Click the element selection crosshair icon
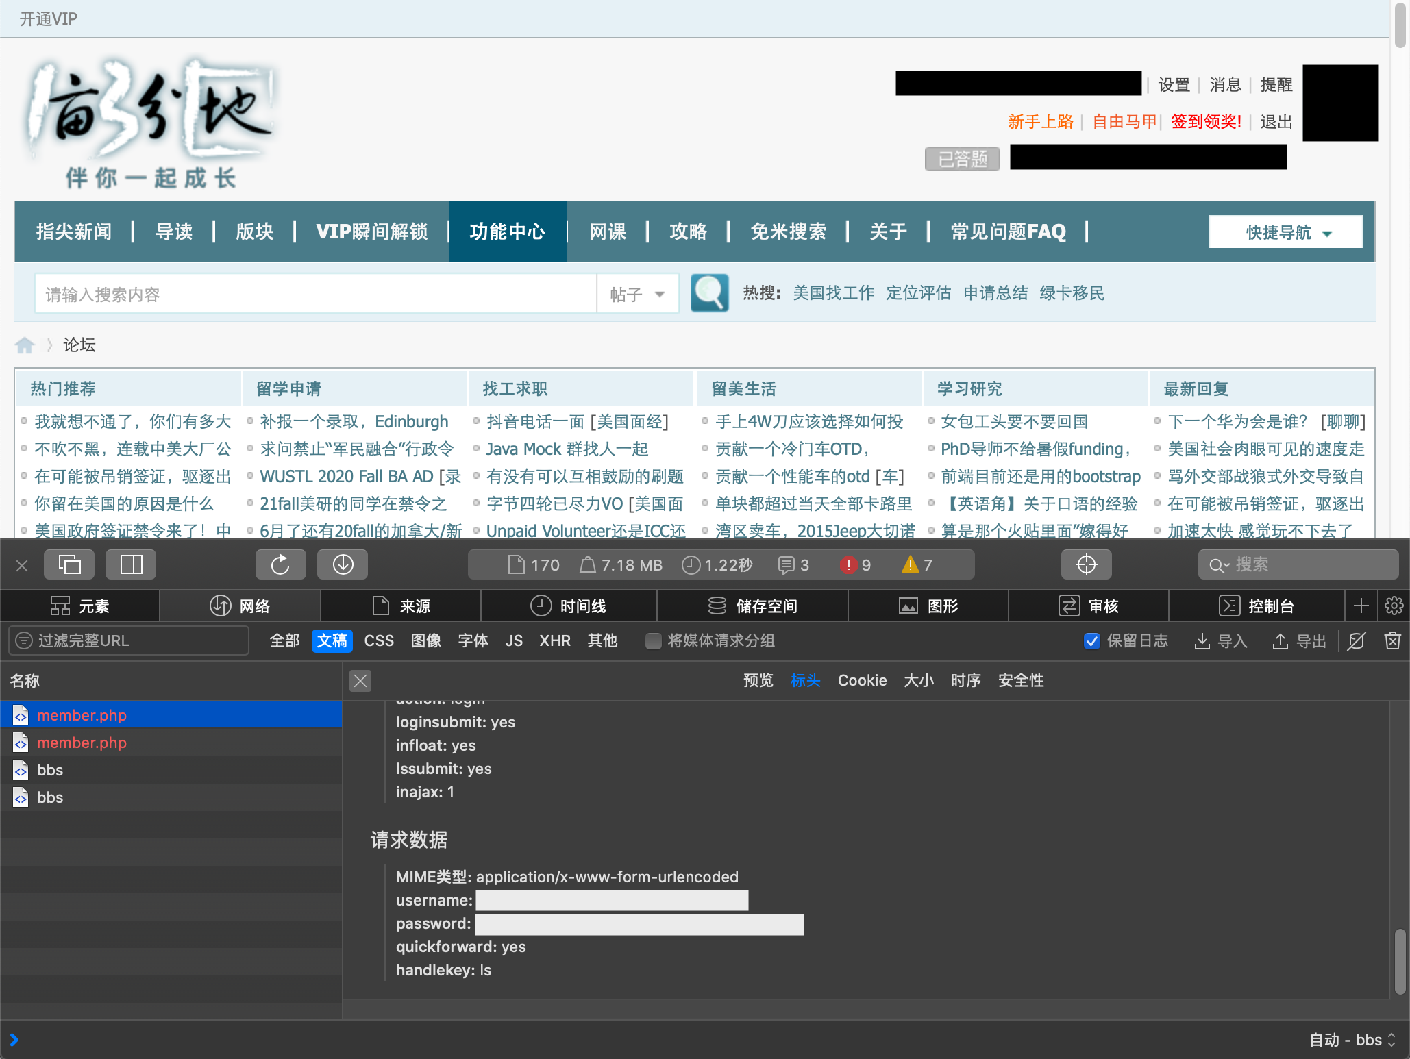 click(1086, 564)
